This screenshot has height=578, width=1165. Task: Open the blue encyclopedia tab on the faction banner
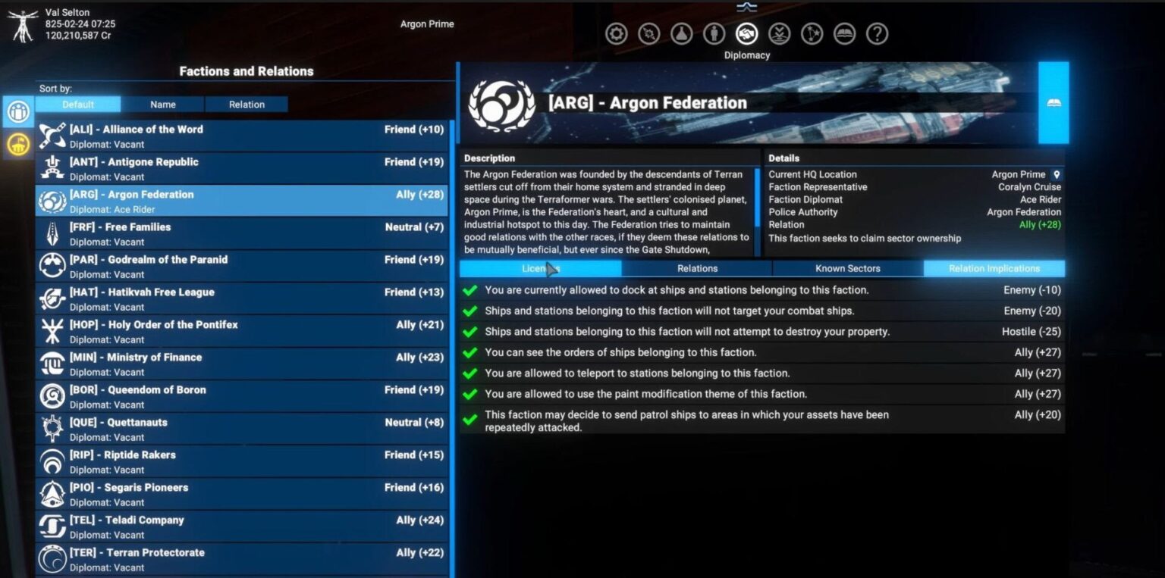[1053, 102]
